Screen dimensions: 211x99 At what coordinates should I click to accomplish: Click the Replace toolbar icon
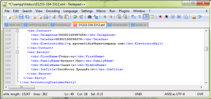point(96,17)
